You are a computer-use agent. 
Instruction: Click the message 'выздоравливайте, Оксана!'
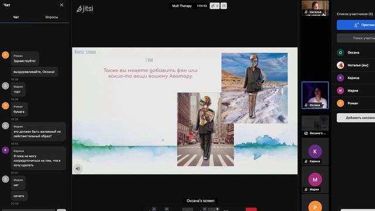coord(34,72)
